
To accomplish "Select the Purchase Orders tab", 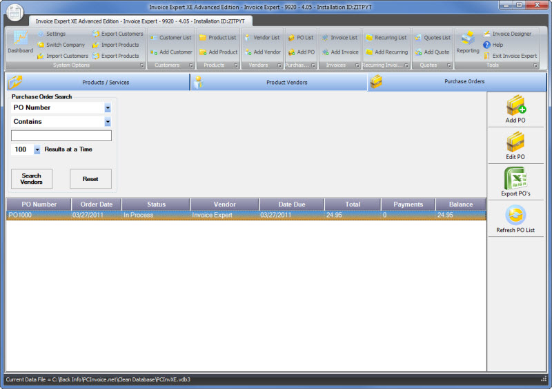I will 457,81.
